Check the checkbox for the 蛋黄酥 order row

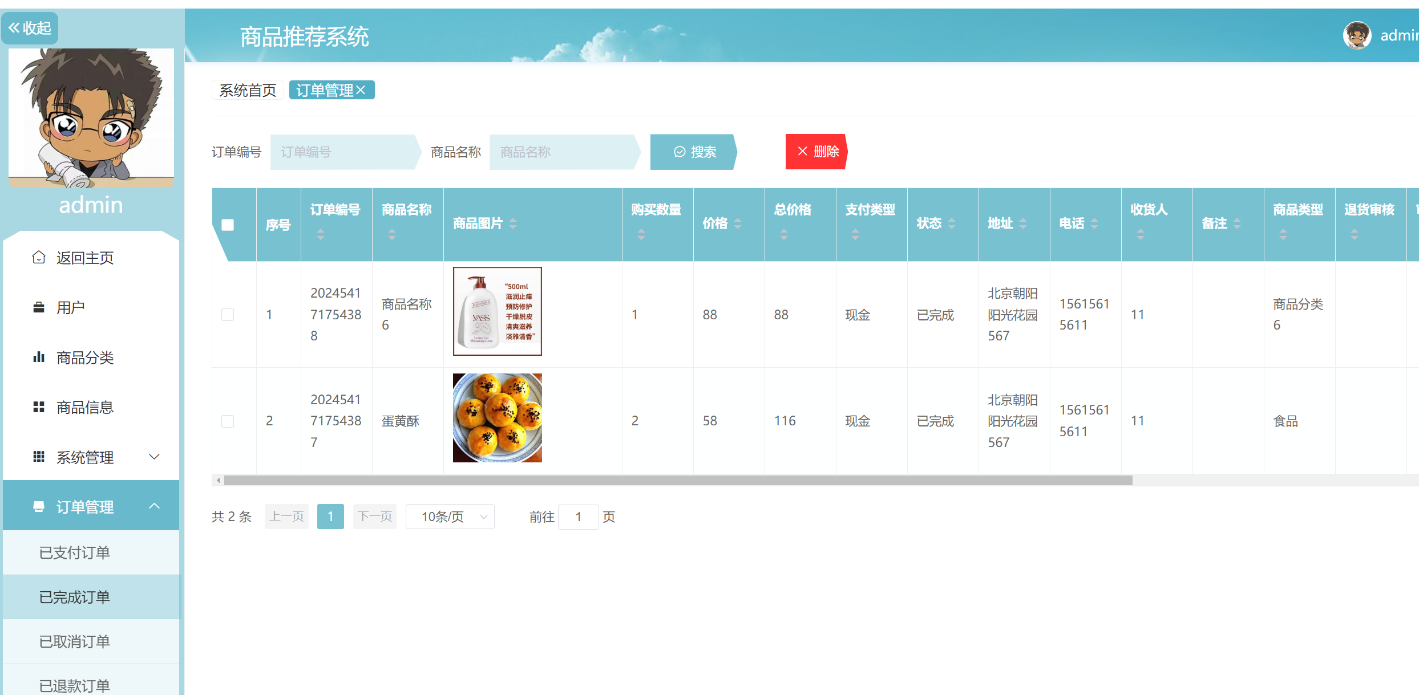tap(228, 421)
